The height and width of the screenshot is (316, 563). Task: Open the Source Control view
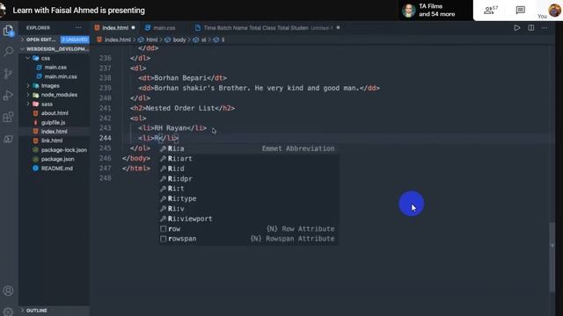8,74
